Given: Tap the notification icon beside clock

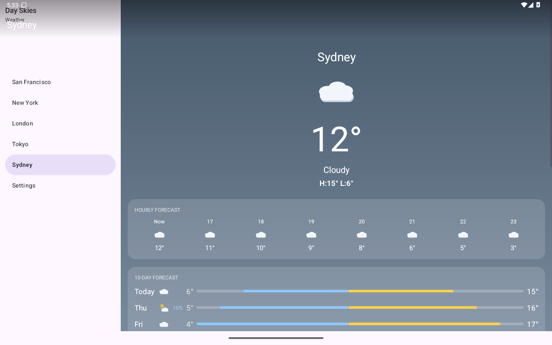Looking at the screenshot, I should click(x=24, y=5).
